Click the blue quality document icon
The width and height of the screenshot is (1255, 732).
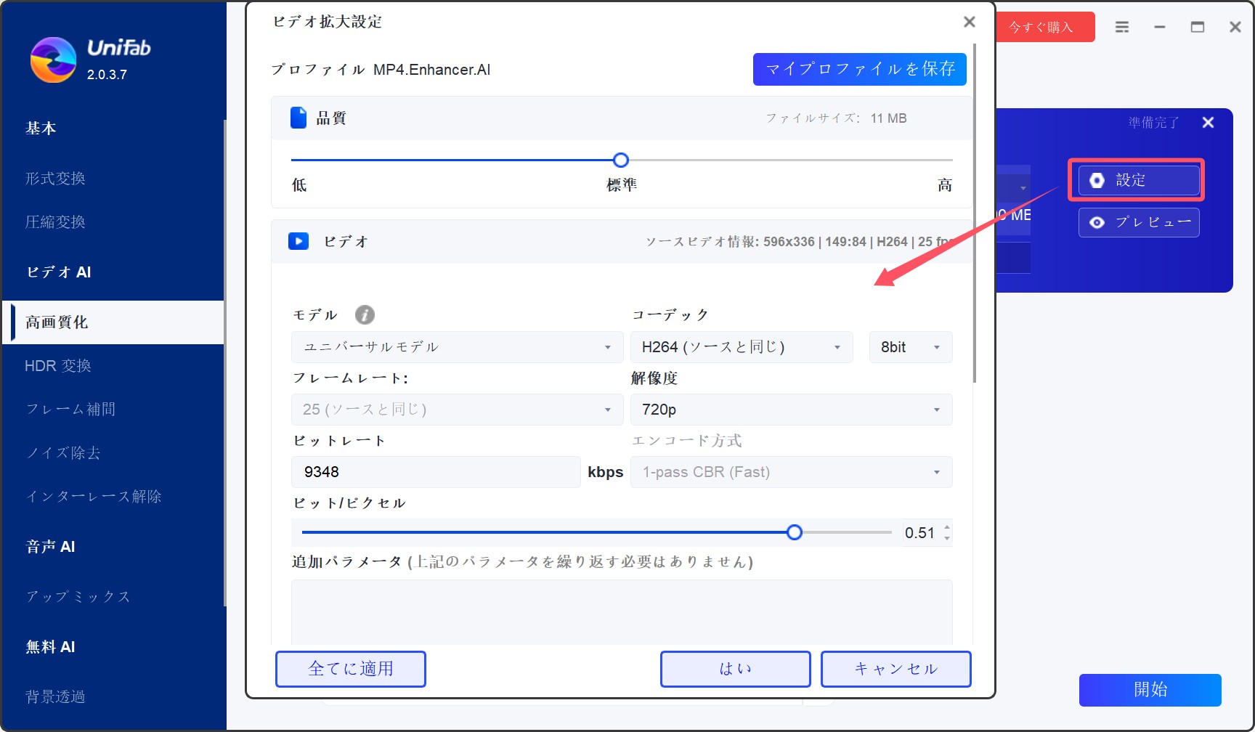298,118
